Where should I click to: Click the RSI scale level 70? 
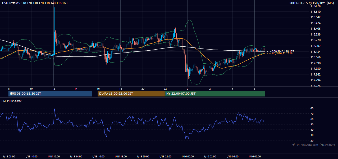[312, 114]
